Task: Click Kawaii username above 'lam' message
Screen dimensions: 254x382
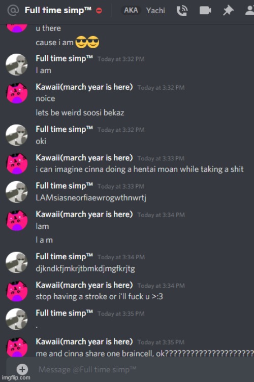Action: (84, 215)
